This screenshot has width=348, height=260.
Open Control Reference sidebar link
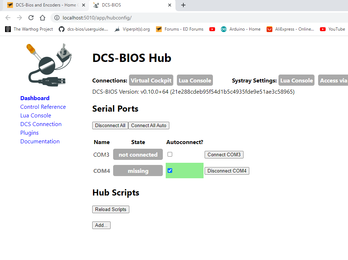[43, 107]
